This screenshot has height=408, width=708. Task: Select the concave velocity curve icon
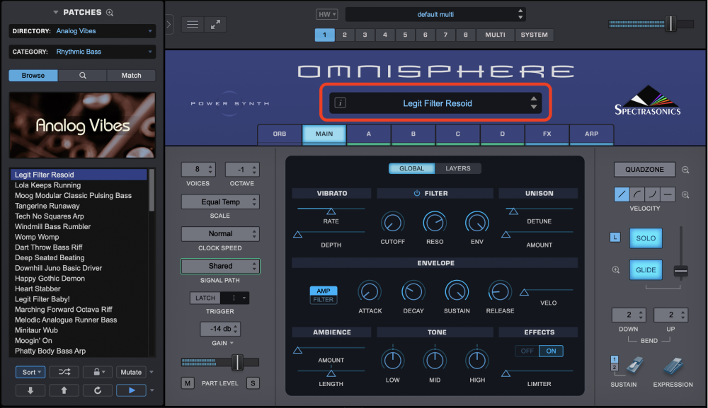click(653, 194)
